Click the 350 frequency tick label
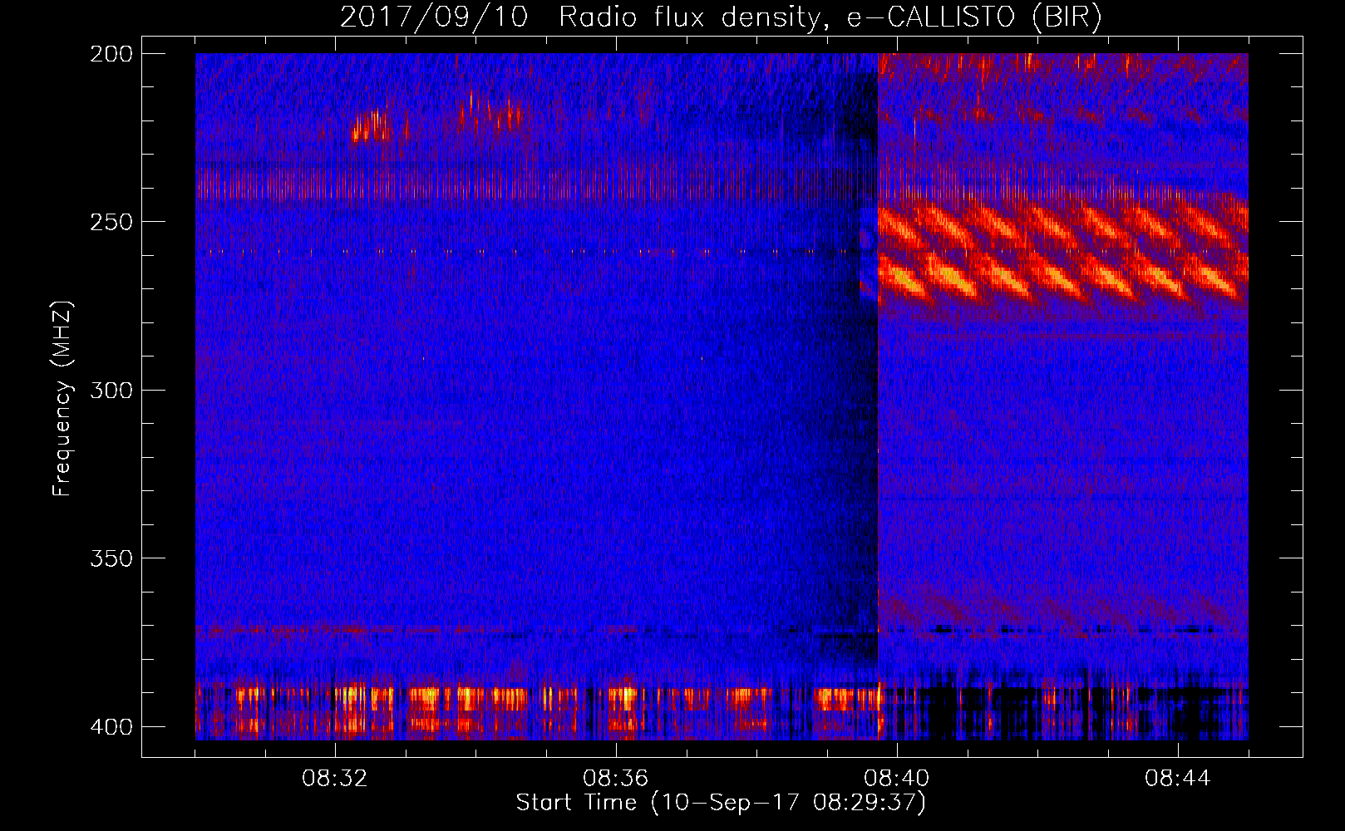1345x831 pixels. [x=111, y=558]
